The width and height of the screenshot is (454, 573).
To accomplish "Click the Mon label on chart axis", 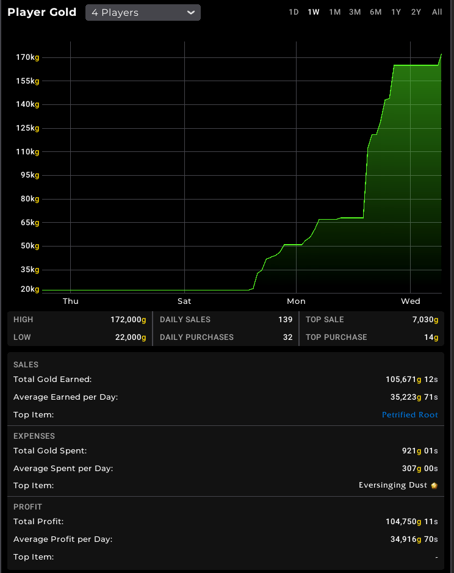I will coord(296,301).
